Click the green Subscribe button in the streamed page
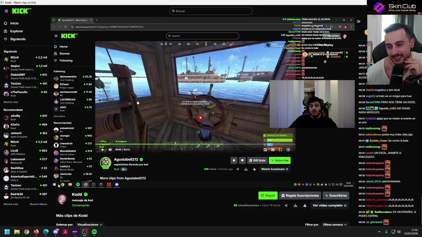 tap(280, 160)
